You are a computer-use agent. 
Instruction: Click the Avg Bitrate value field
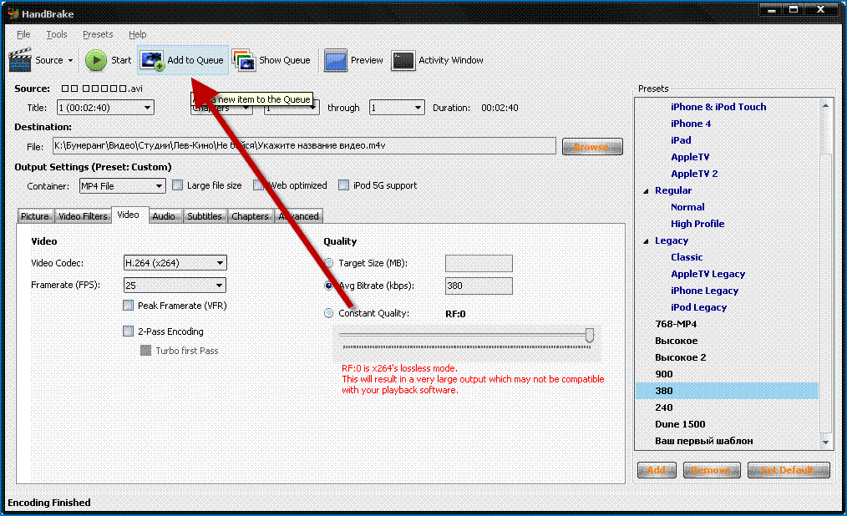479,286
